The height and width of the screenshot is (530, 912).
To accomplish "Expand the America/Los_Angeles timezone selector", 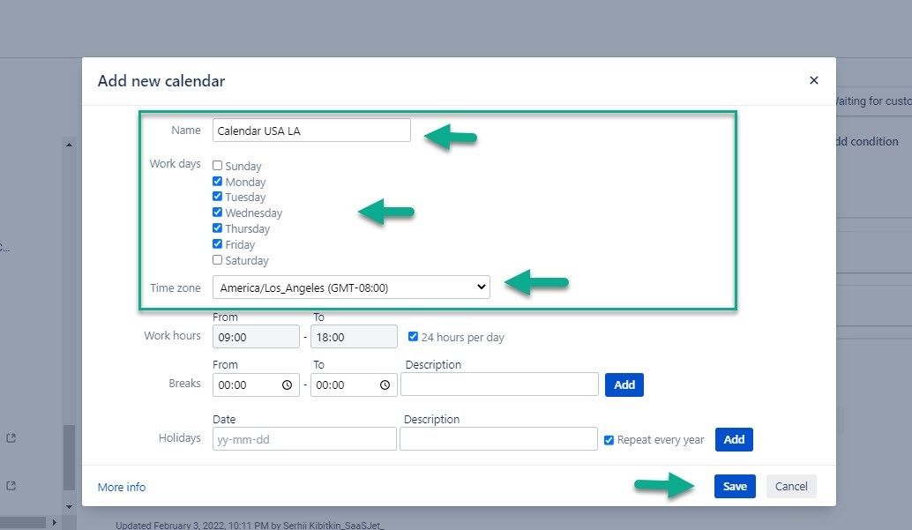I will click(480, 287).
